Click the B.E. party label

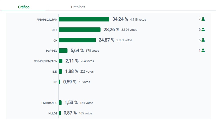[55, 72]
